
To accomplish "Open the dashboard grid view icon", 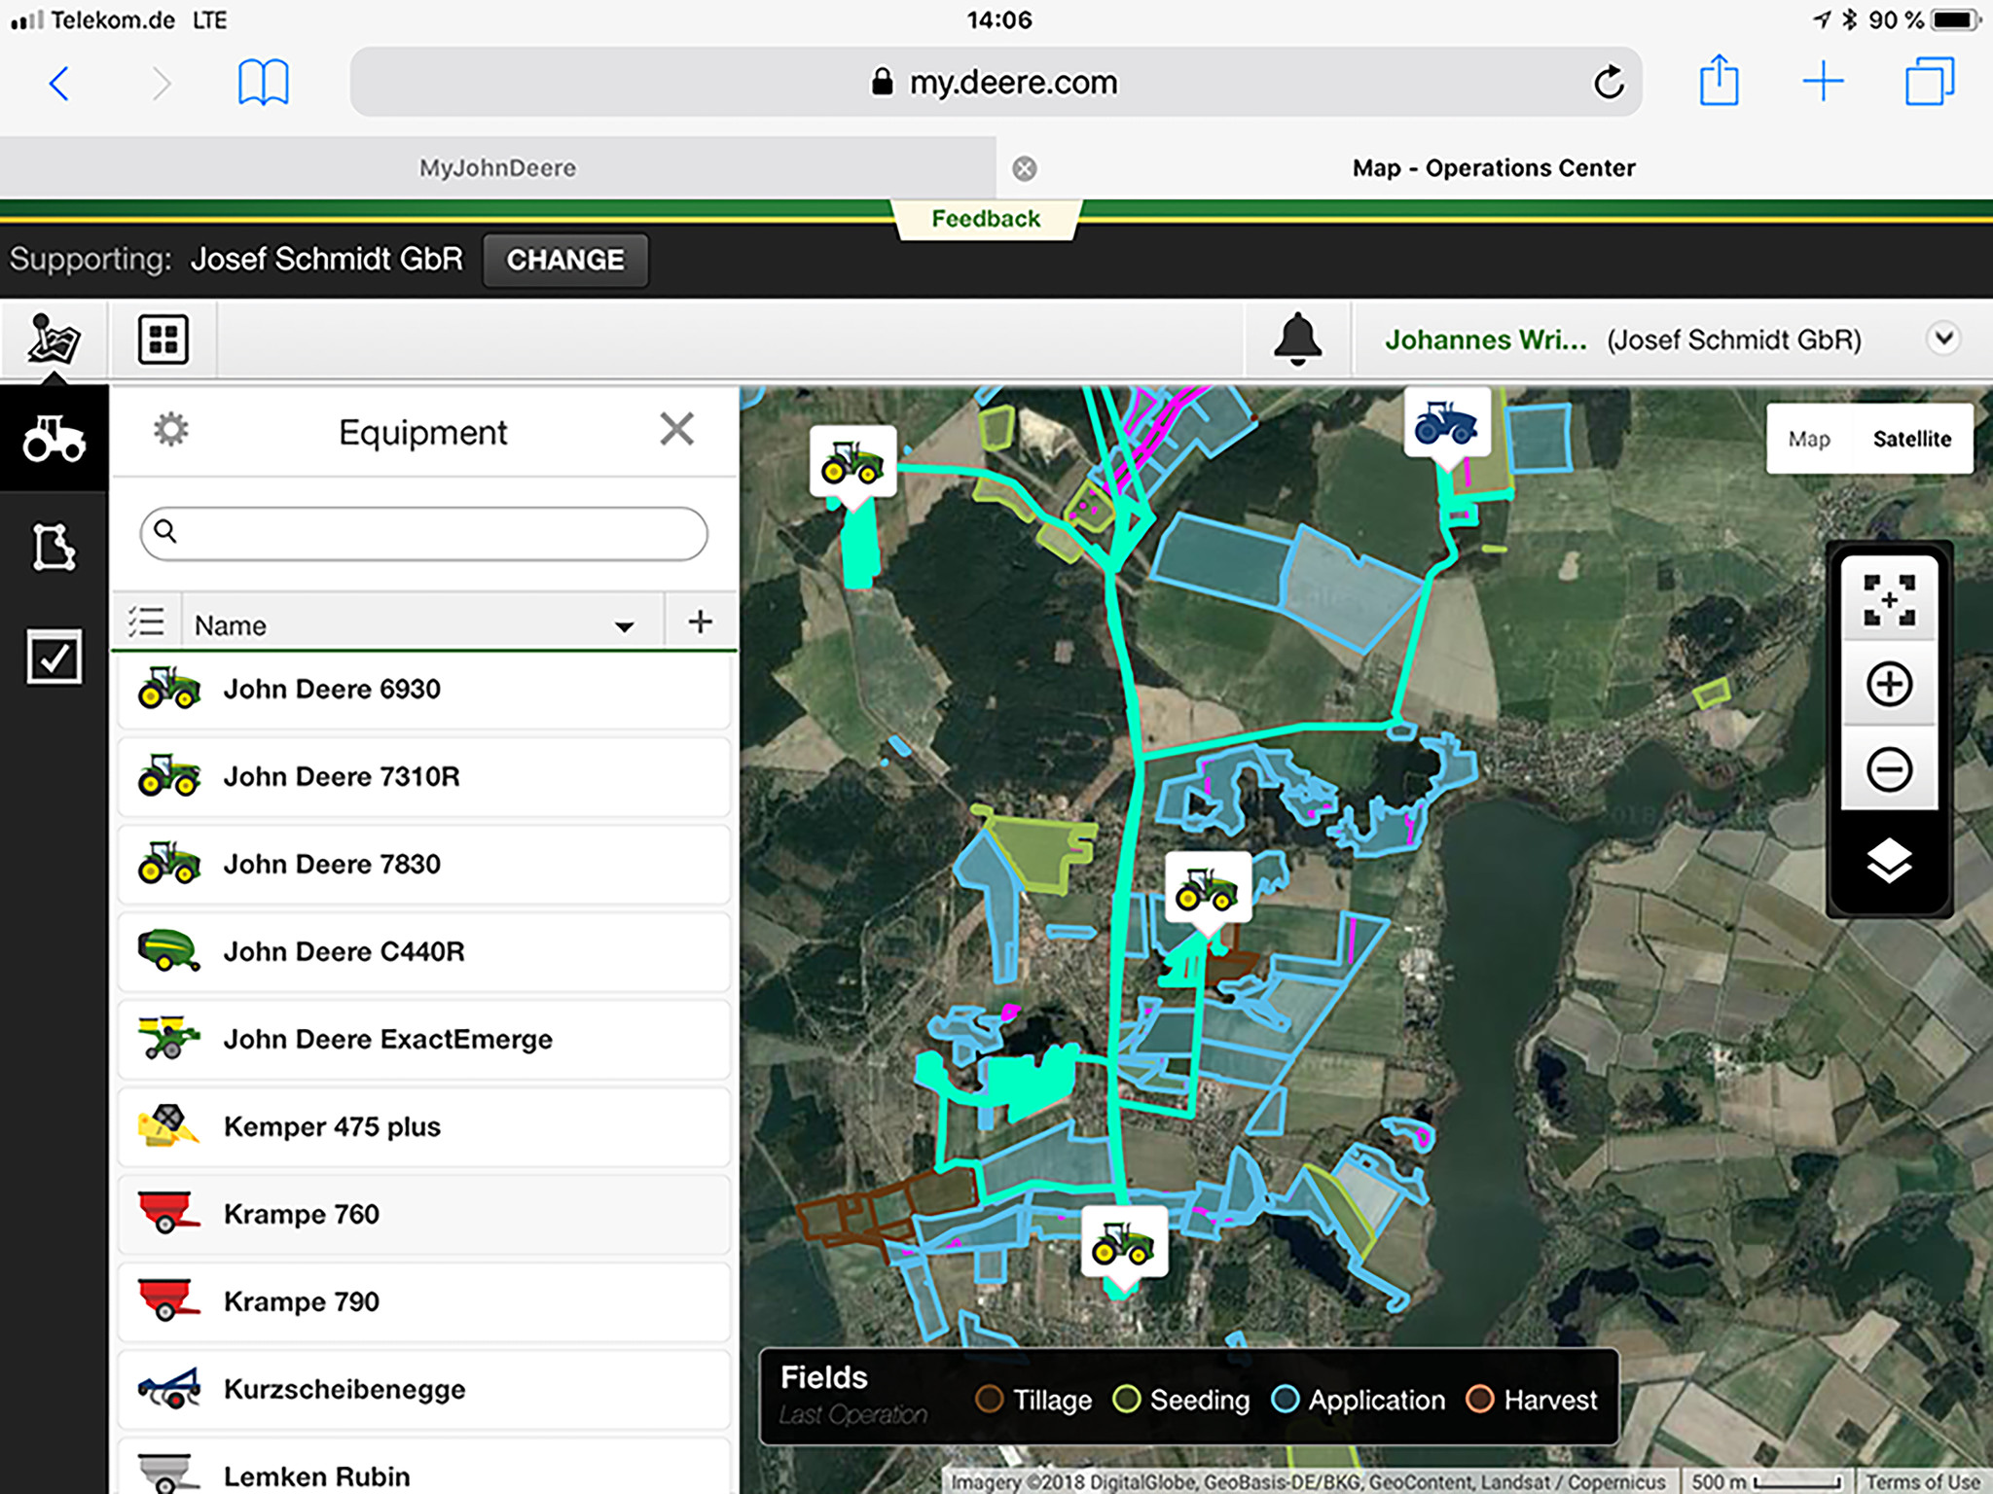I will (163, 339).
